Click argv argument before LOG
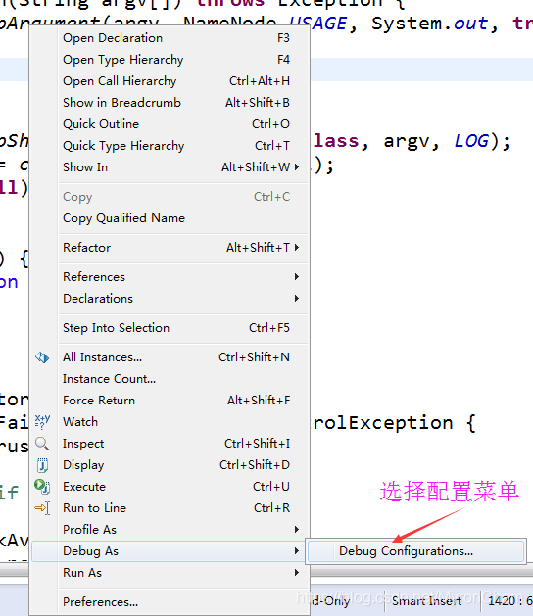 [407, 142]
